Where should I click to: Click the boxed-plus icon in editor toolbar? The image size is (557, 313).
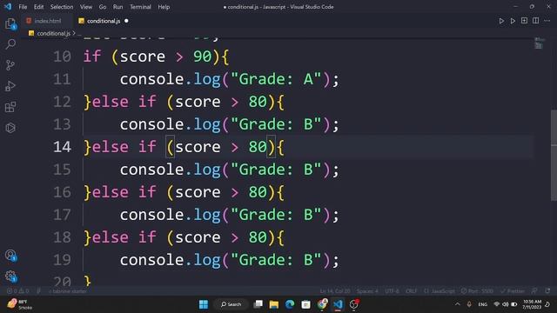coord(524,21)
